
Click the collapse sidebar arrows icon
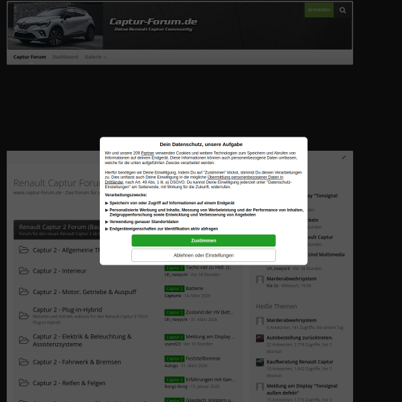click(344, 157)
